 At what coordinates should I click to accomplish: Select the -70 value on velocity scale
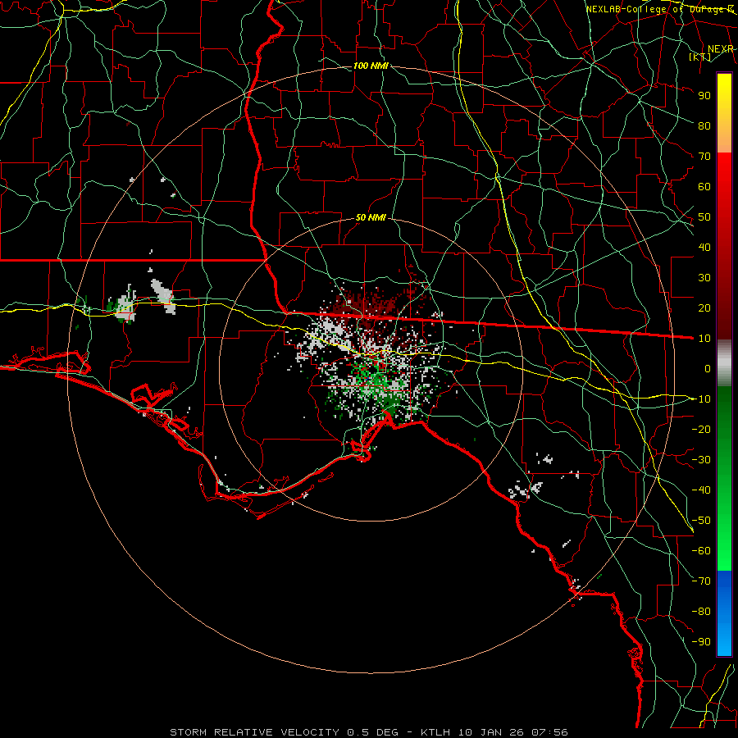tap(701, 581)
